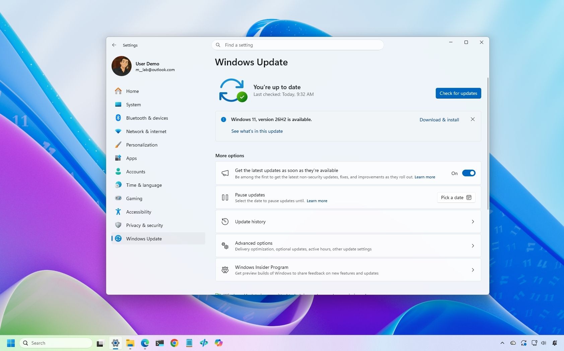Dismiss the 26H2 available notification
Screen dimensions: 564x351
point(473,119)
